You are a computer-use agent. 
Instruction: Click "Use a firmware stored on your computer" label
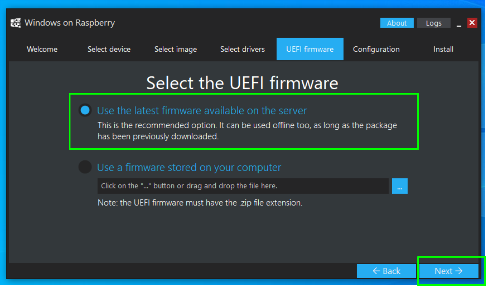[x=189, y=167]
